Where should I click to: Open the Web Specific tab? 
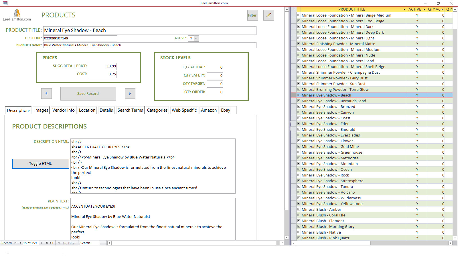pyautogui.click(x=184, y=110)
